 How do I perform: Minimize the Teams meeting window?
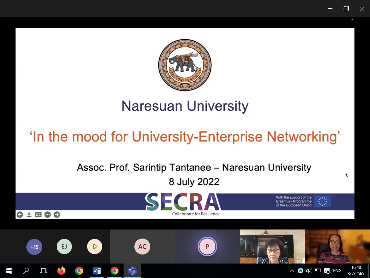pyautogui.click(x=330, y=9)
